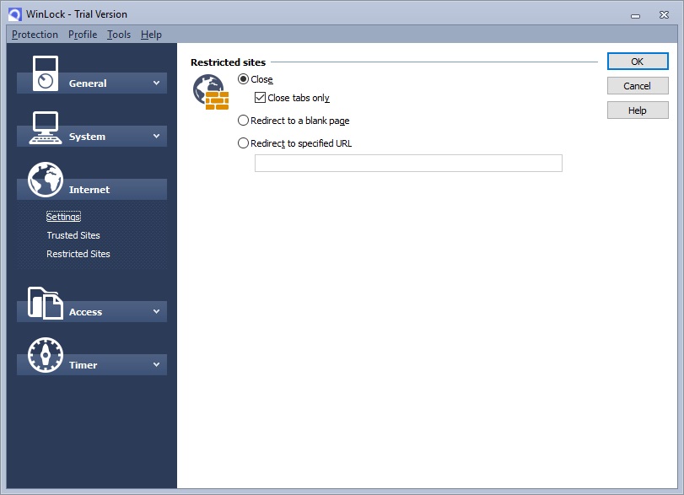Viewport: 684px width, 495px height.
Task: Click the Internet section header label
Action: (x=89, y=190)
